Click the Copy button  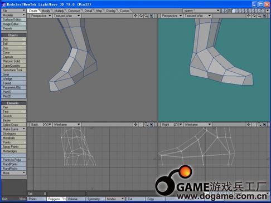(x=156, y=199)
